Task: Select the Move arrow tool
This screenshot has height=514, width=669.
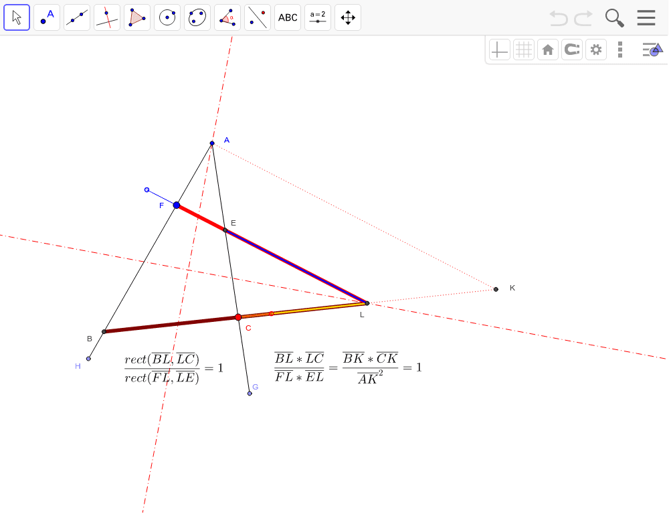Action: [17, 17]
